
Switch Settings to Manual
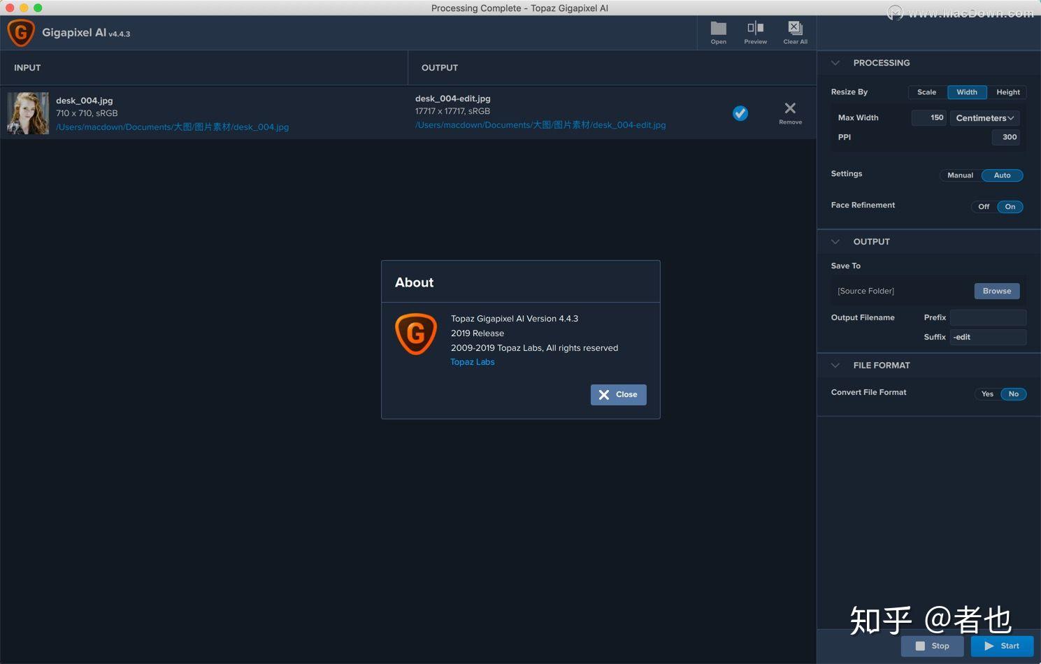pyautogui.click(x=960, y=175)
